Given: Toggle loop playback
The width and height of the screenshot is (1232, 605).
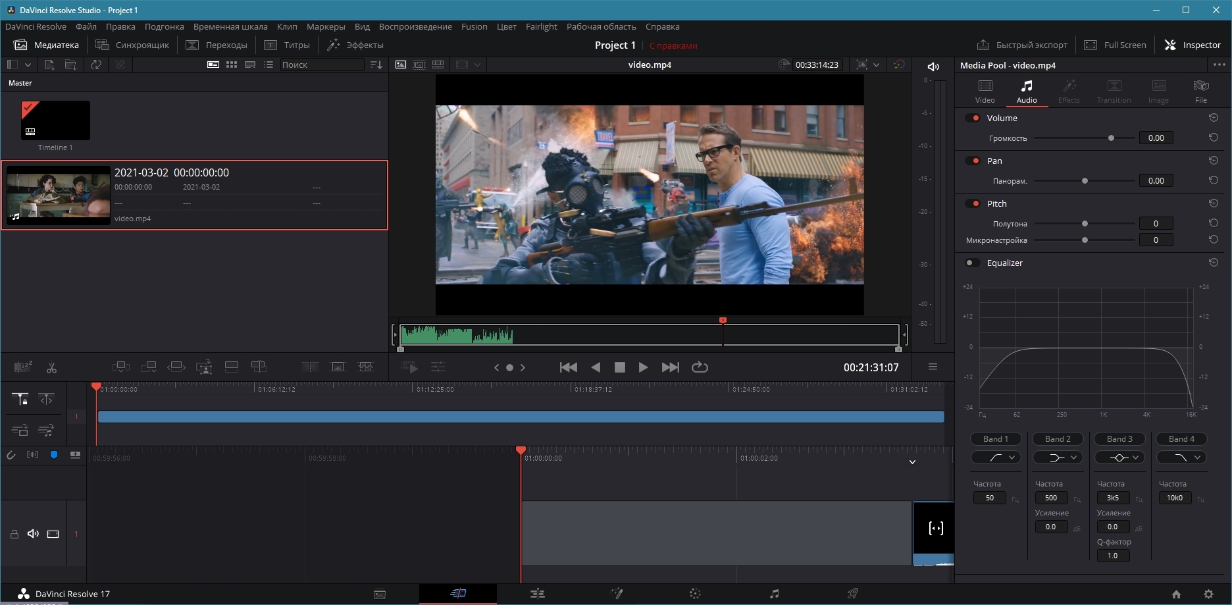Looking at the screenshot, I should [700, 367].
